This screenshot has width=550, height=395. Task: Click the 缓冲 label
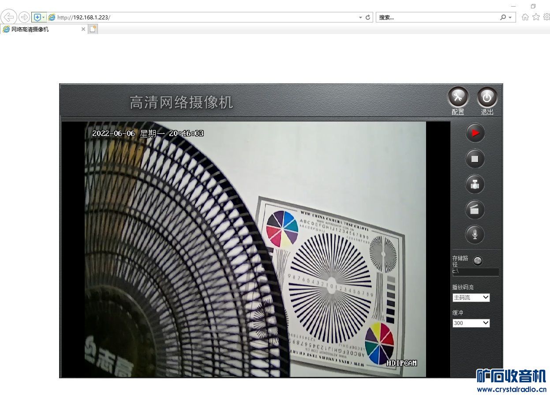point(458,313)
